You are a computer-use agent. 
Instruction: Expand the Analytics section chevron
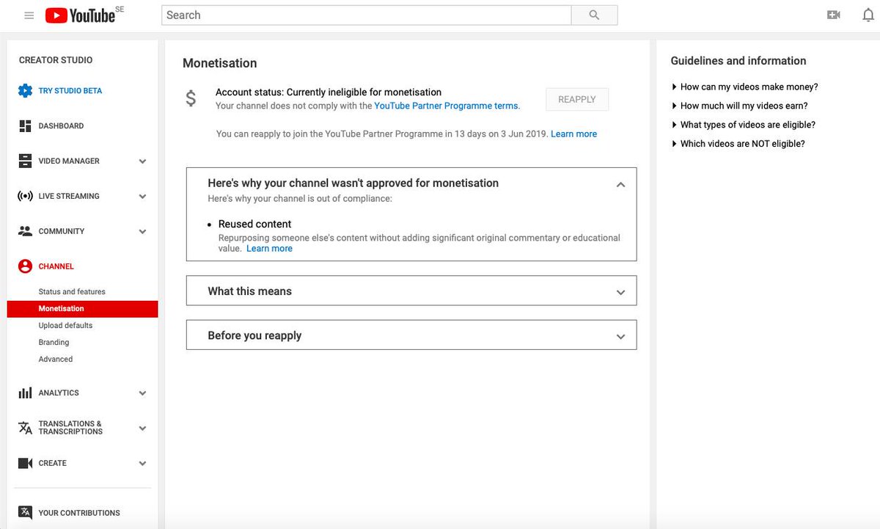(x=142, y=393)
